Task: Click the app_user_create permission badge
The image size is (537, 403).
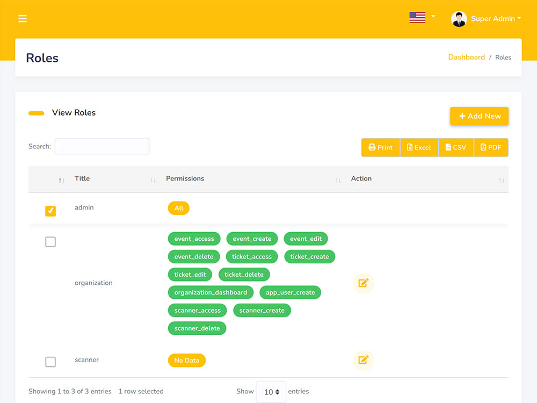Action: (291, 292)
